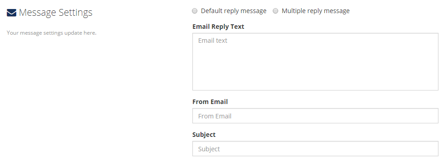Select the Default reply message radio button

coord(195,11)
